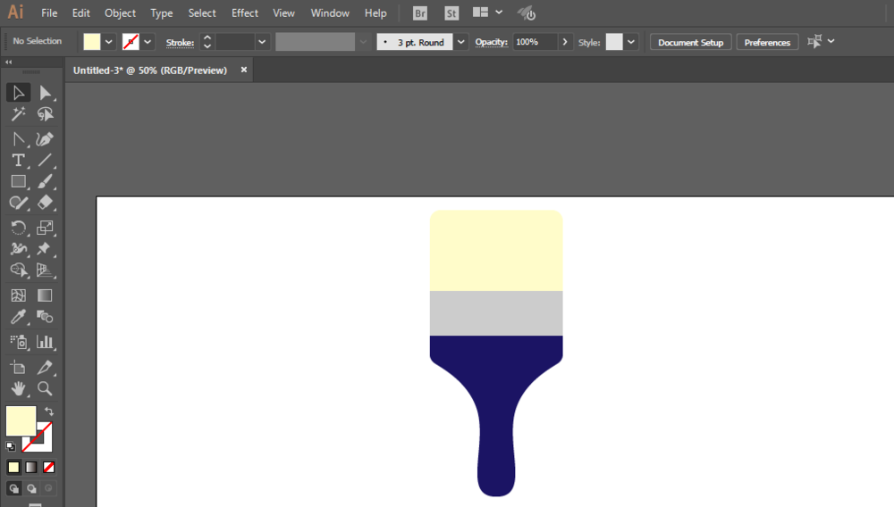Open the File menu

pyautogui.click(x=49, y=12)
